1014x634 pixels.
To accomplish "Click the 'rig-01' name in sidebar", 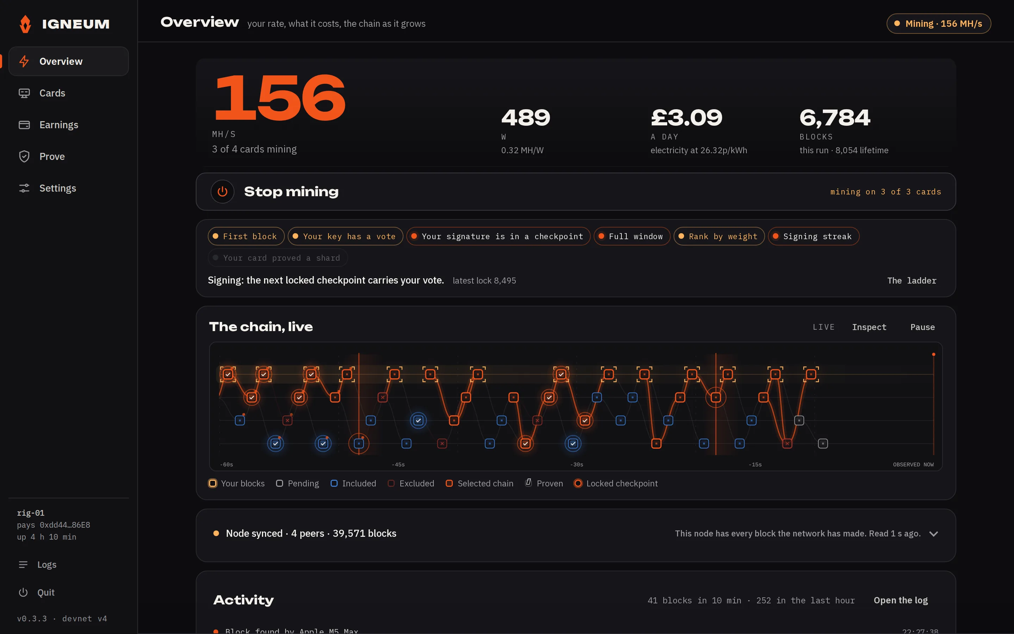I will pos(31,513).
